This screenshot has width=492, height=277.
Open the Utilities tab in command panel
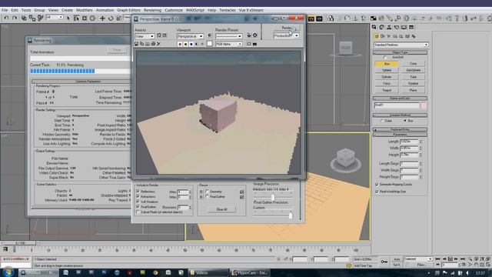[x=411, y=28]
